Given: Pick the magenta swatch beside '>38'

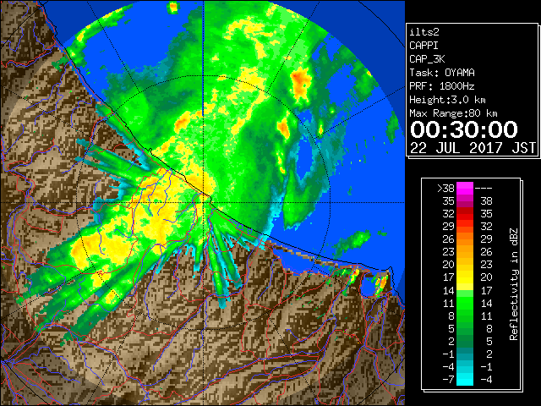Looking at the screenshot, I should click(465, 188).
